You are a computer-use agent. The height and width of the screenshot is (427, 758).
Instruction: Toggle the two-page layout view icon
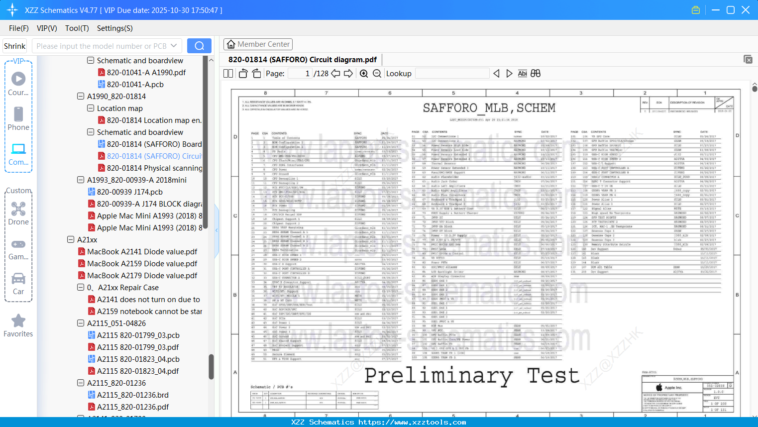(x=228, y=73)
